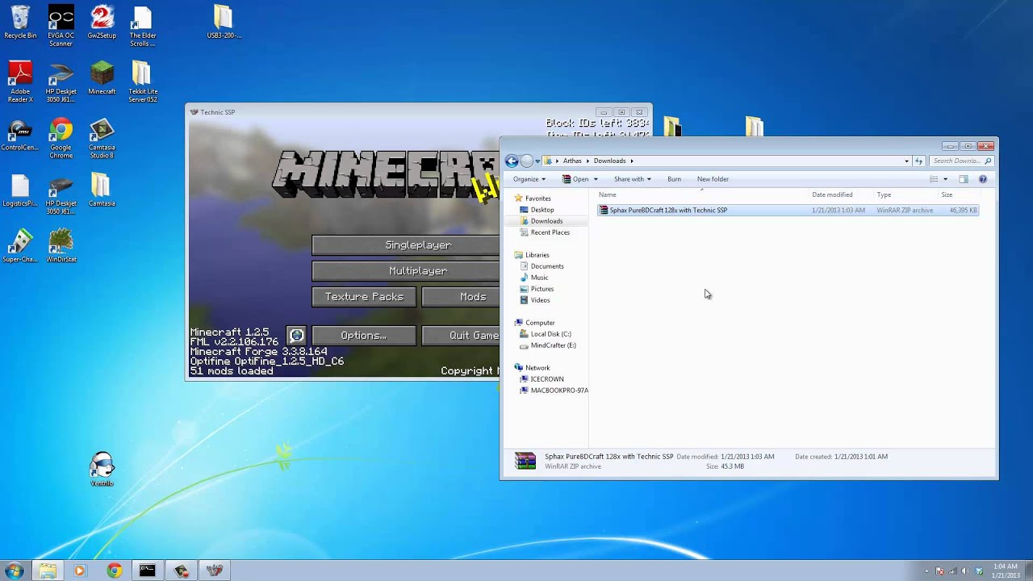Select Music library in the sidebar
1033x581 pixels.
[x=539, y=278]
